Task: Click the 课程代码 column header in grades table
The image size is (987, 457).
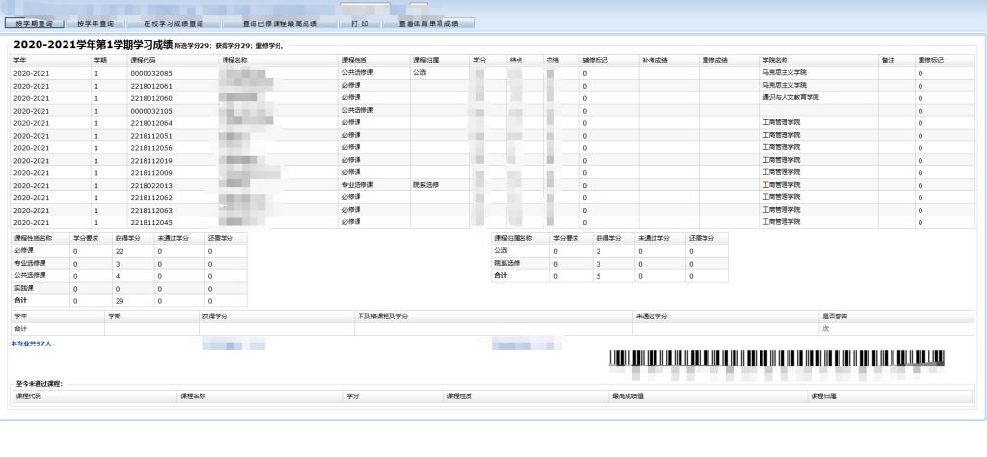Action: [143, 60]
